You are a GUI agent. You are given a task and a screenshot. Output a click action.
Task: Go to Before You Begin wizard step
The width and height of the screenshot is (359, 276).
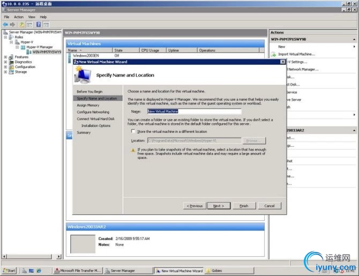tap(89, 92)
